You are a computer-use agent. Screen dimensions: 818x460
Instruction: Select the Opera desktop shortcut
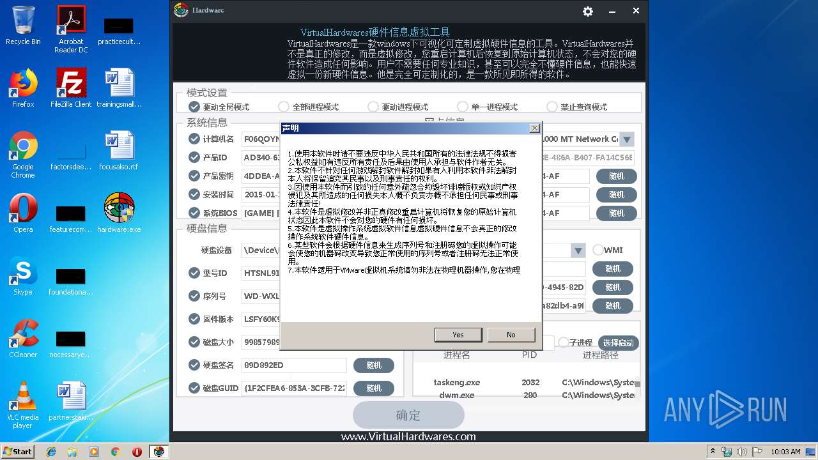point(23,213)
